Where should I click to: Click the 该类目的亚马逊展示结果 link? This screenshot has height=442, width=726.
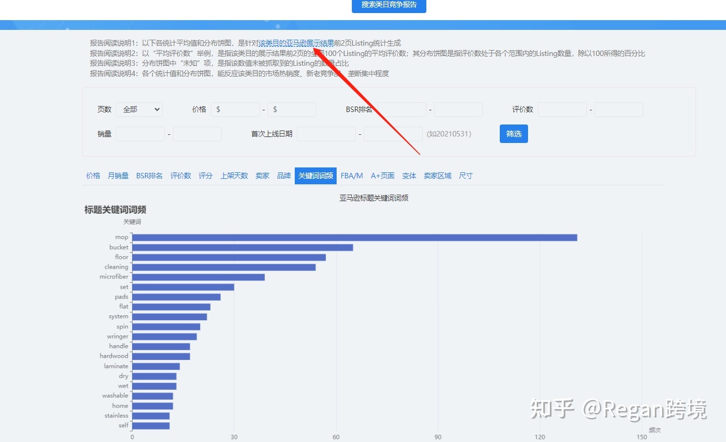[x=296, y=43]
